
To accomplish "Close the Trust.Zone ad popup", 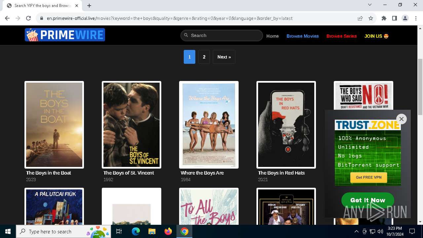I will coord(402,119).
